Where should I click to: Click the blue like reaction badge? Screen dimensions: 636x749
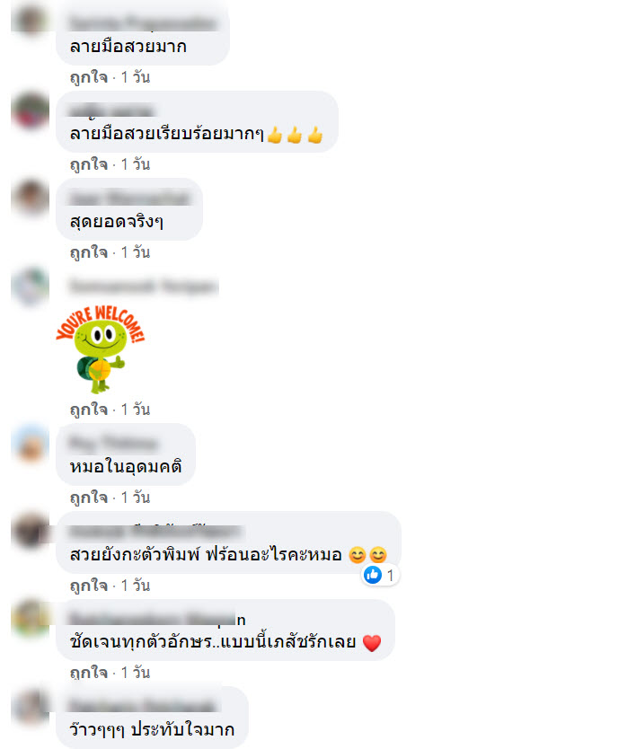click(x=380, y=575)
